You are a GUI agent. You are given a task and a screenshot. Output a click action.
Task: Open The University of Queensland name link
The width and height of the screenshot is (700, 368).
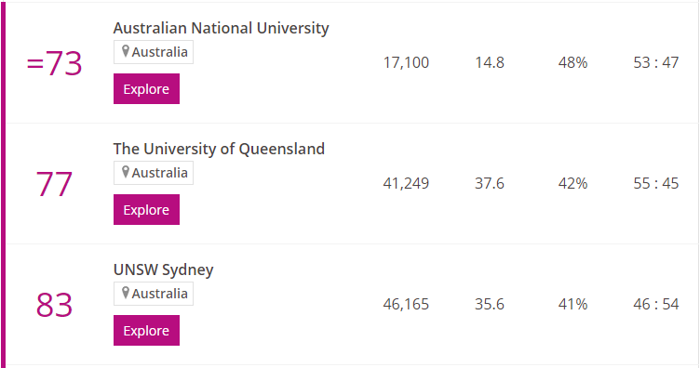pyautogui.click(x=219, y=149)
